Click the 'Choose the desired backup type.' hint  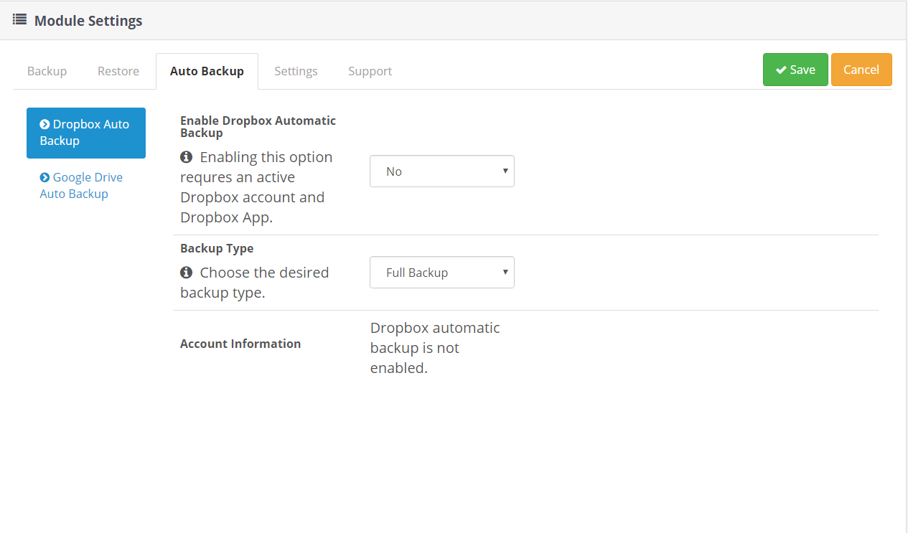pyautogui.click(x=255, y=283)
